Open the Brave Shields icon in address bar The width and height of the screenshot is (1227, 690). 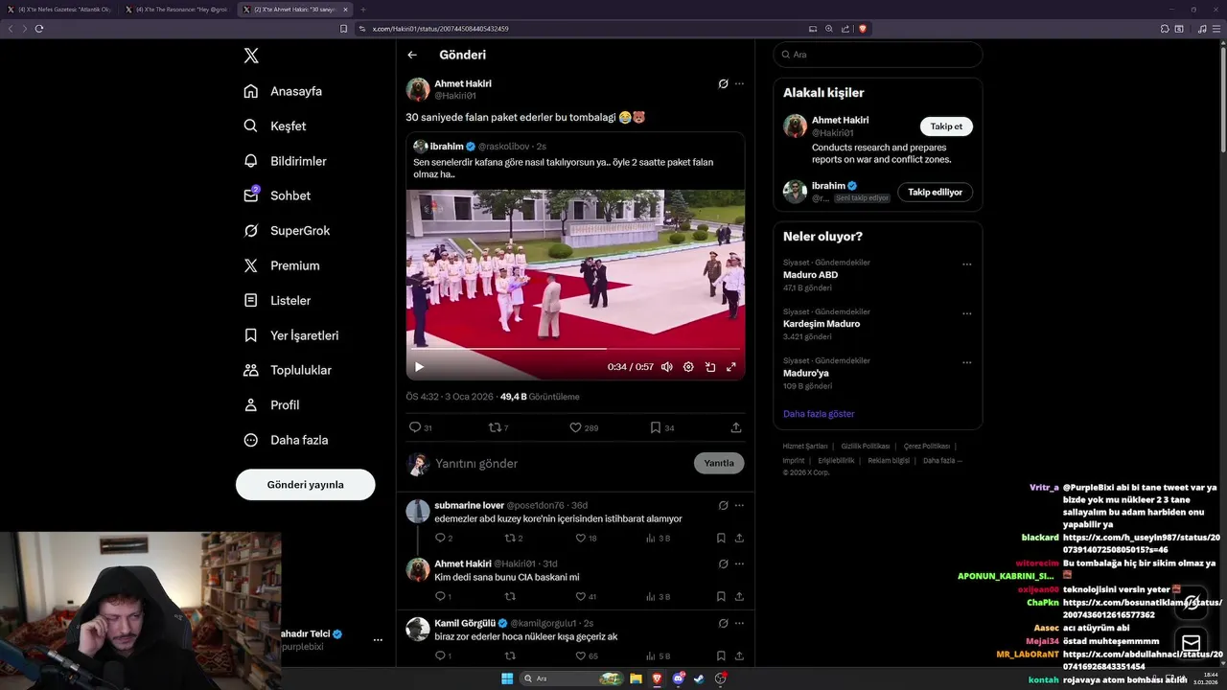(x=863, y=29)
